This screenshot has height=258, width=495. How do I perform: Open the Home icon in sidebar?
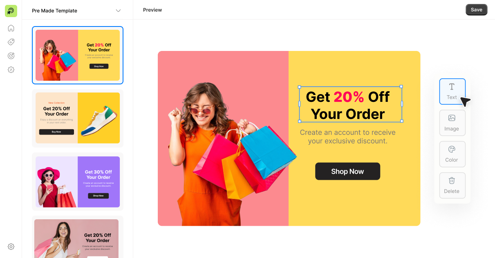point(11,28)
